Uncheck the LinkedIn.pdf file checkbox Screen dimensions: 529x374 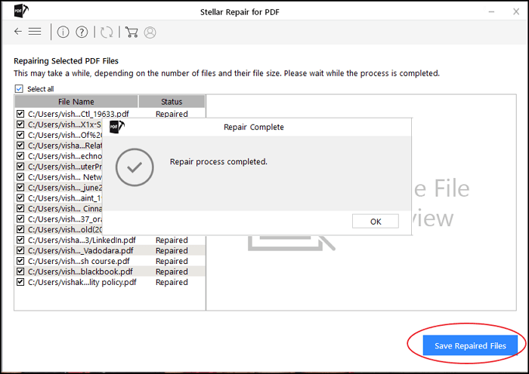pyautogui.click(x=20, y=240)
